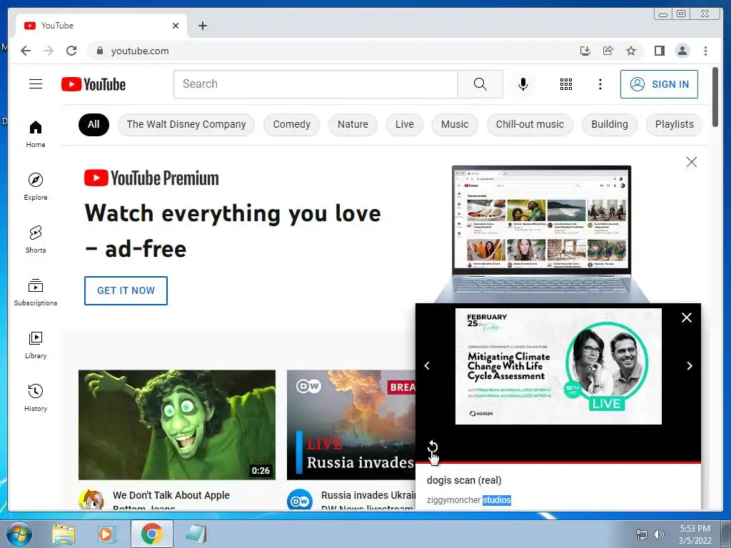The image size is (731, 548).
Task: Select the Music filter chip
Action: point(455,124)
